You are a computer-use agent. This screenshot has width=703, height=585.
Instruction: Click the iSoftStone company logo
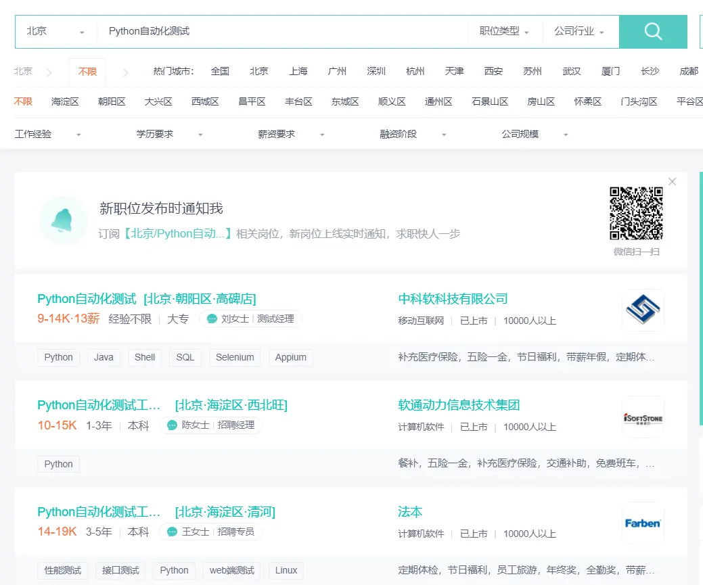643,417
